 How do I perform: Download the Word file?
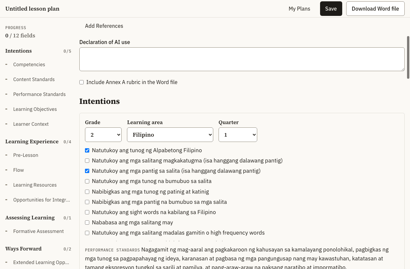375,9
